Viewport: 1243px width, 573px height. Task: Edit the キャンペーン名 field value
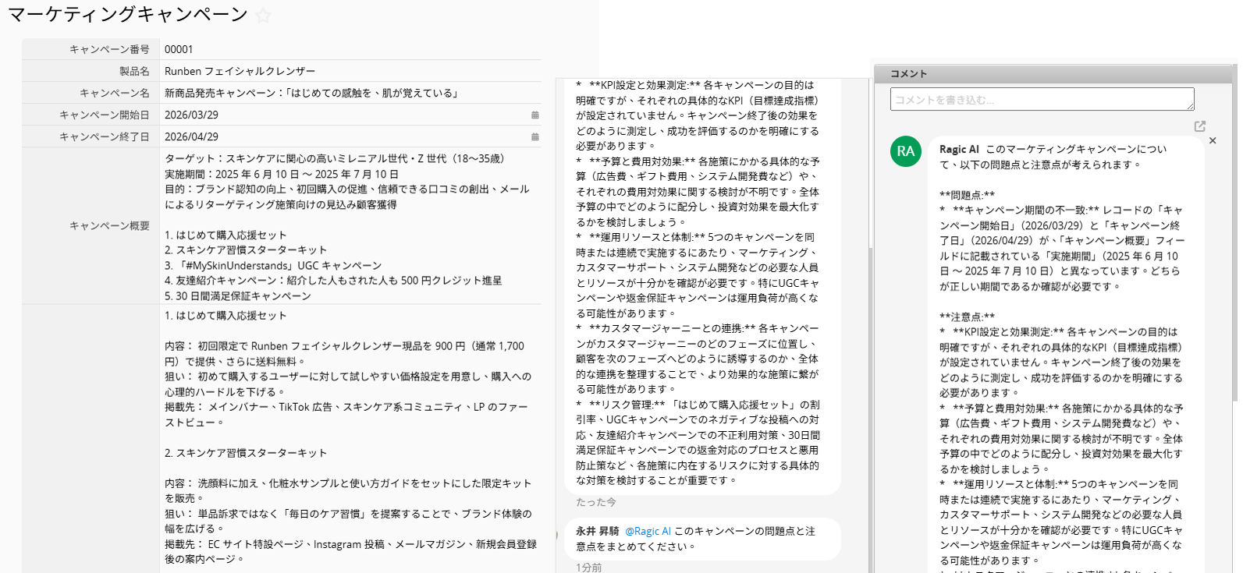click(312, 93)
